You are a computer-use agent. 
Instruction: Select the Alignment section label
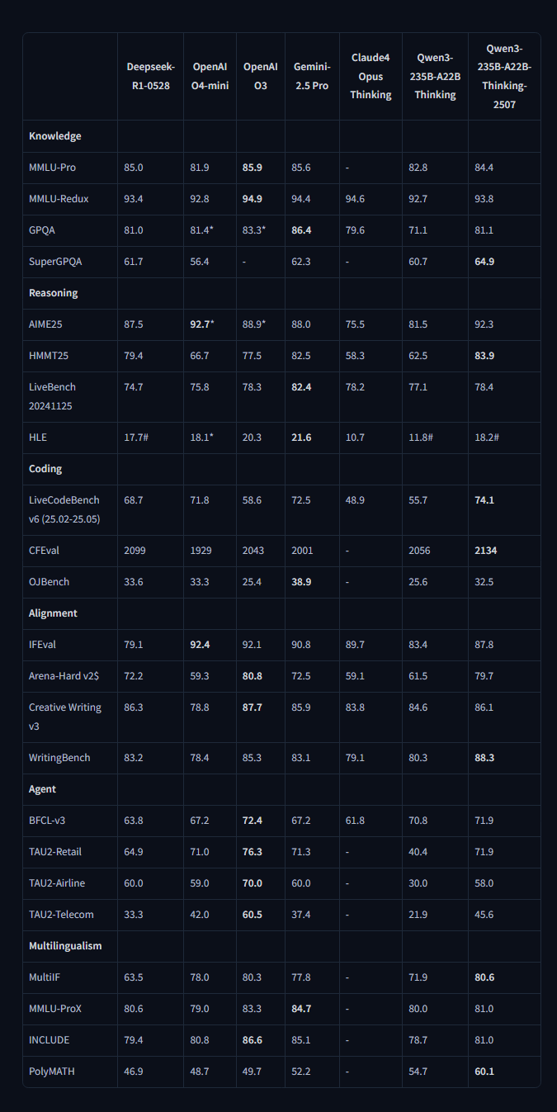click(x=53, y=613)
